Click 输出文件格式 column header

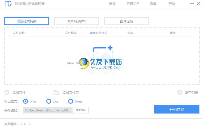98,33
